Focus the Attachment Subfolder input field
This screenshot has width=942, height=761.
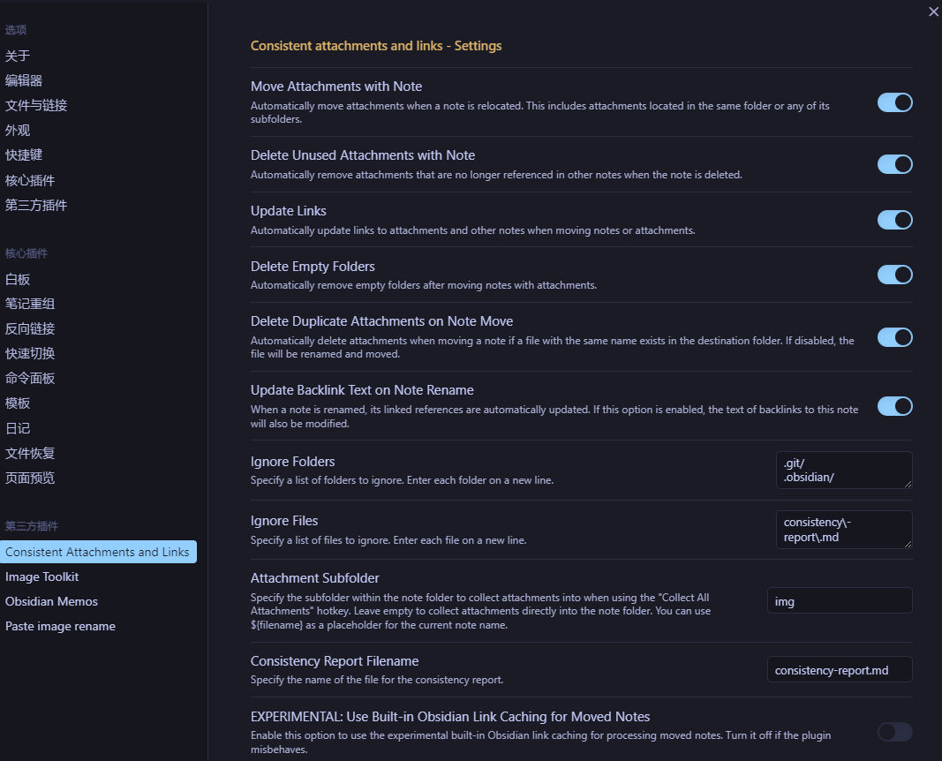[x=839, y=601]
